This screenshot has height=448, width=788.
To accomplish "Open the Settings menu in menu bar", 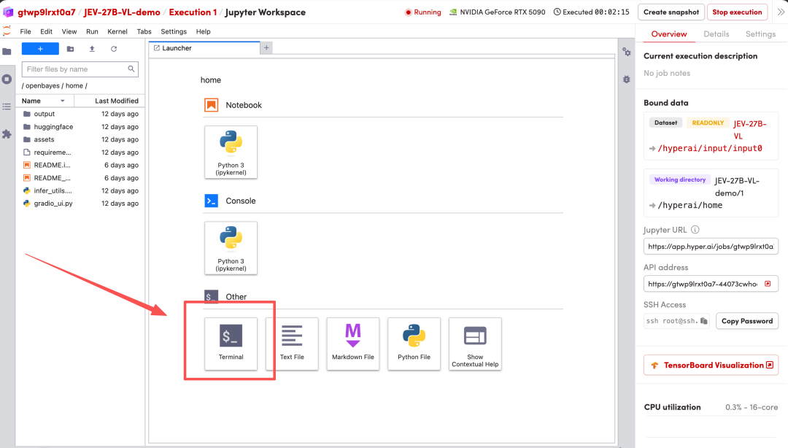I will (x=174, y=31).
